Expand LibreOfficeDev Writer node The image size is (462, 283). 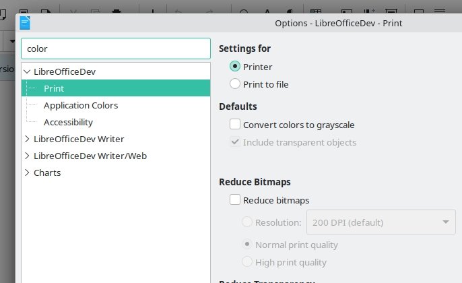(x=27, y=139)
